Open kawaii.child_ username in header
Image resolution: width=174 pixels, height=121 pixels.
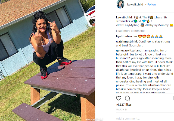[136, 5]
